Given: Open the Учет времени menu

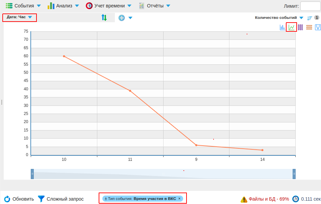Looking at the screenshot, I should [108, 6].
